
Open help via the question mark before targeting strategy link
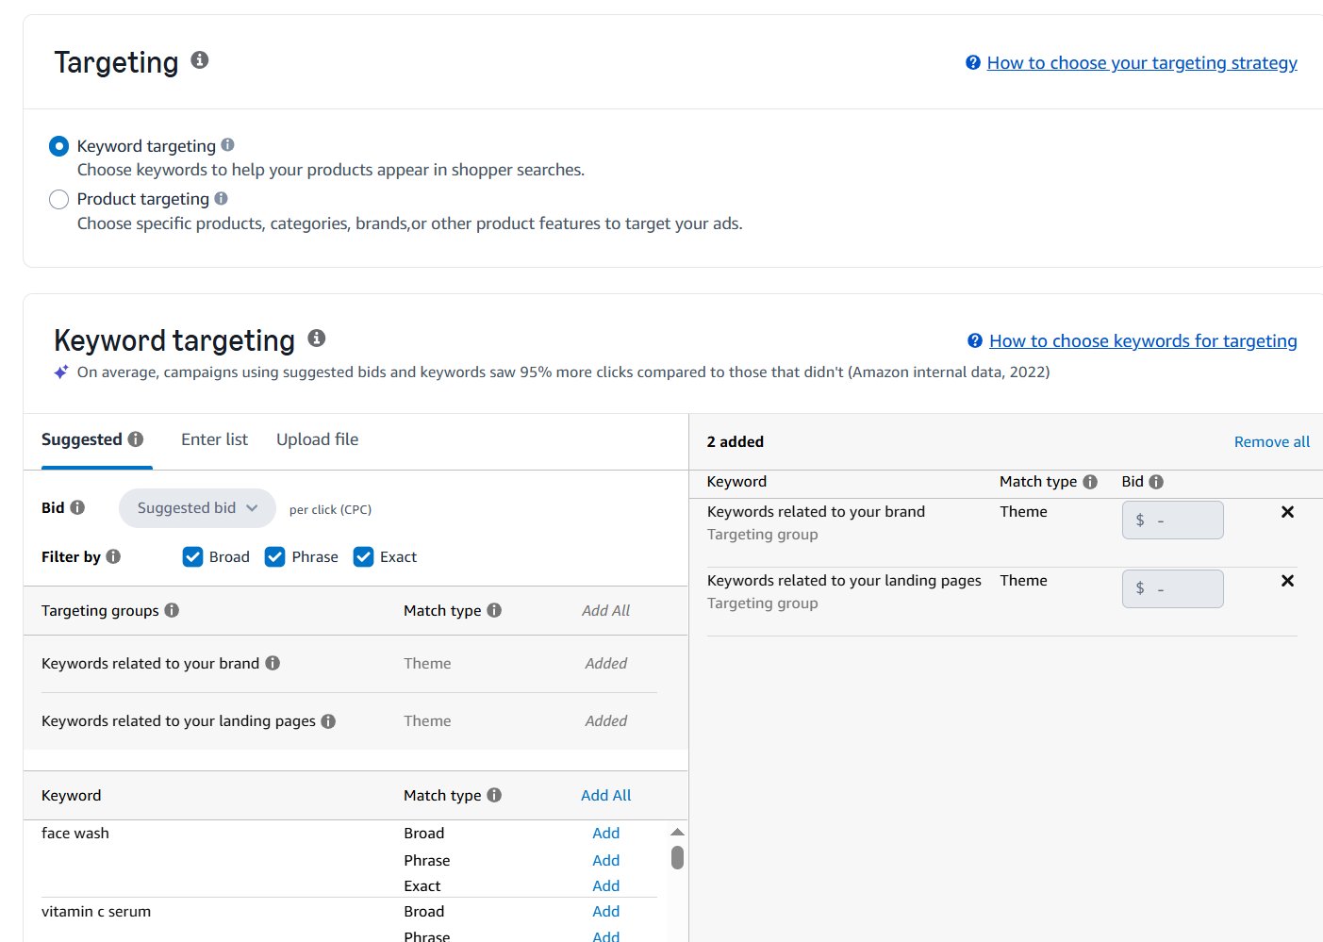pos(972,62)
